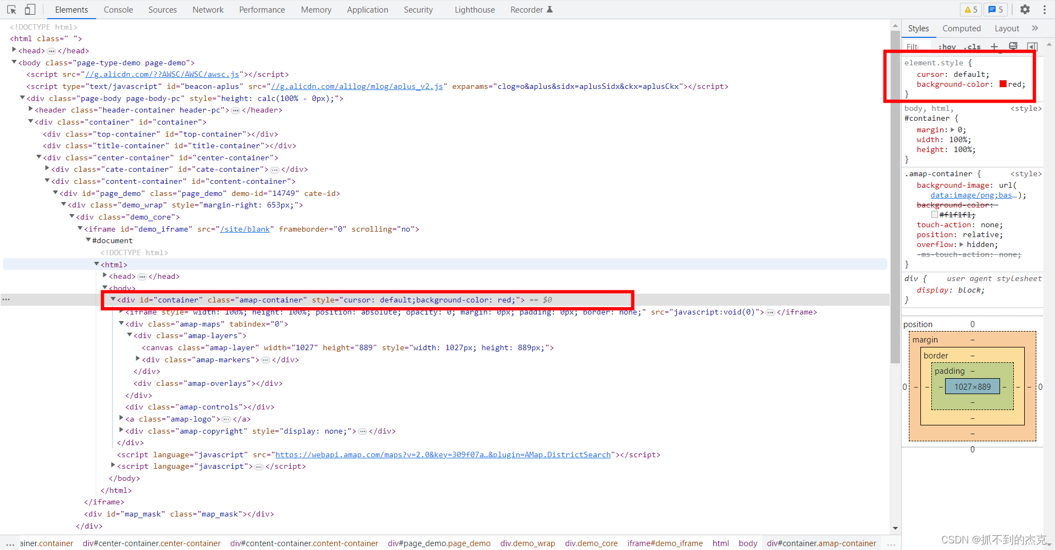The height and width of the screenshot is (550, 1055).
Task: Collapse the content-container div
Action: pyautogui.click(x=47, y=181)
